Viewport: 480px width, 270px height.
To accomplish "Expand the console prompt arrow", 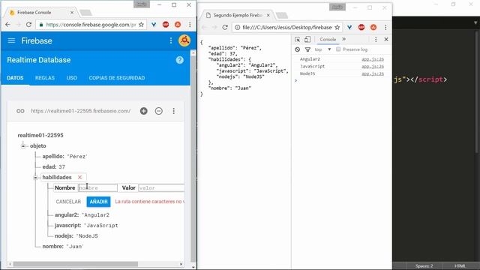I will pos(295,80).
